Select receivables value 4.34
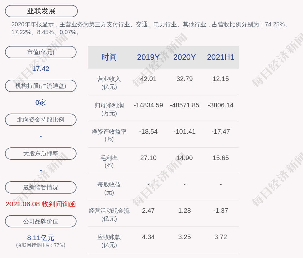Image resolution: width=303 pixels, height=258 pixels. click(x=148, y=237)
